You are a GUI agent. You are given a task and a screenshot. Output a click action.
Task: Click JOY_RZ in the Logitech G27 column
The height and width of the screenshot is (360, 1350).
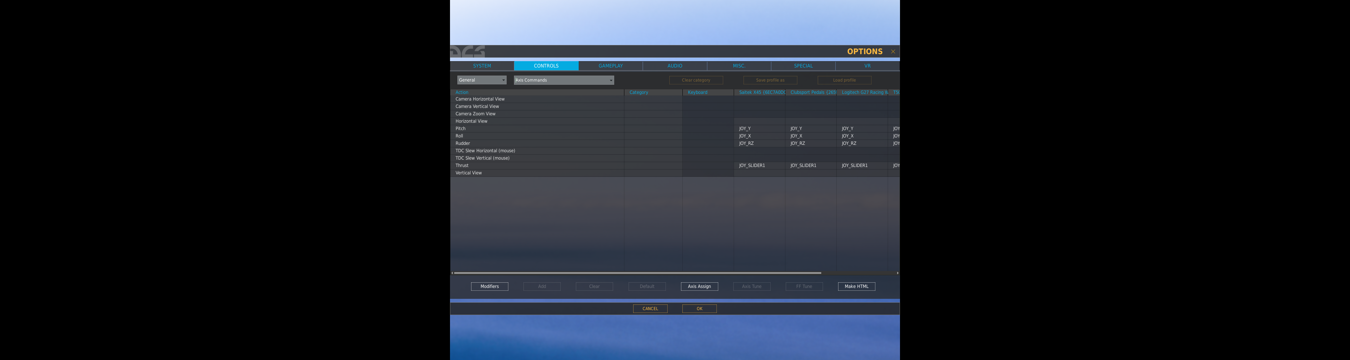click(x=849, y=143)
